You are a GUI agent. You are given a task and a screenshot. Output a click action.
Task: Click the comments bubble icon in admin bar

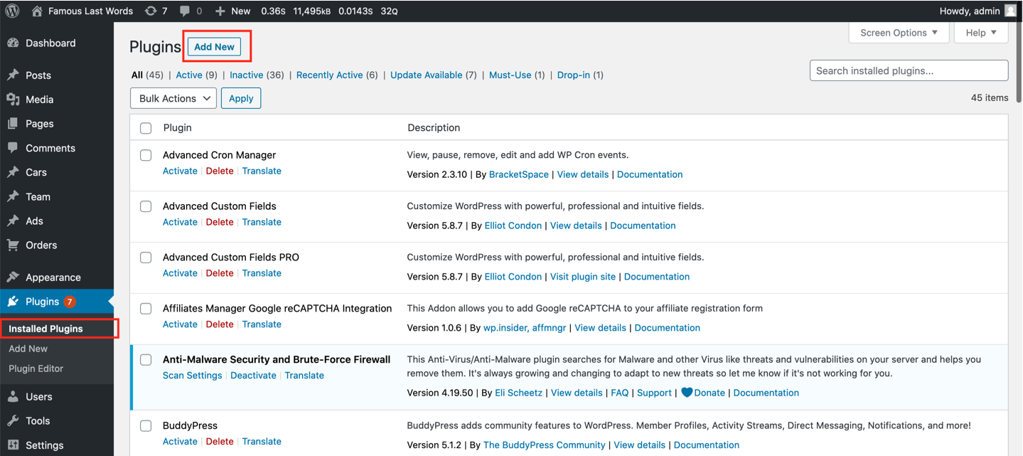(x=185, y=11)
